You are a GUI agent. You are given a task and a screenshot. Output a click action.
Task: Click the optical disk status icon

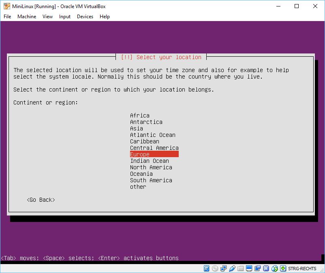click(x=215, y=269)
